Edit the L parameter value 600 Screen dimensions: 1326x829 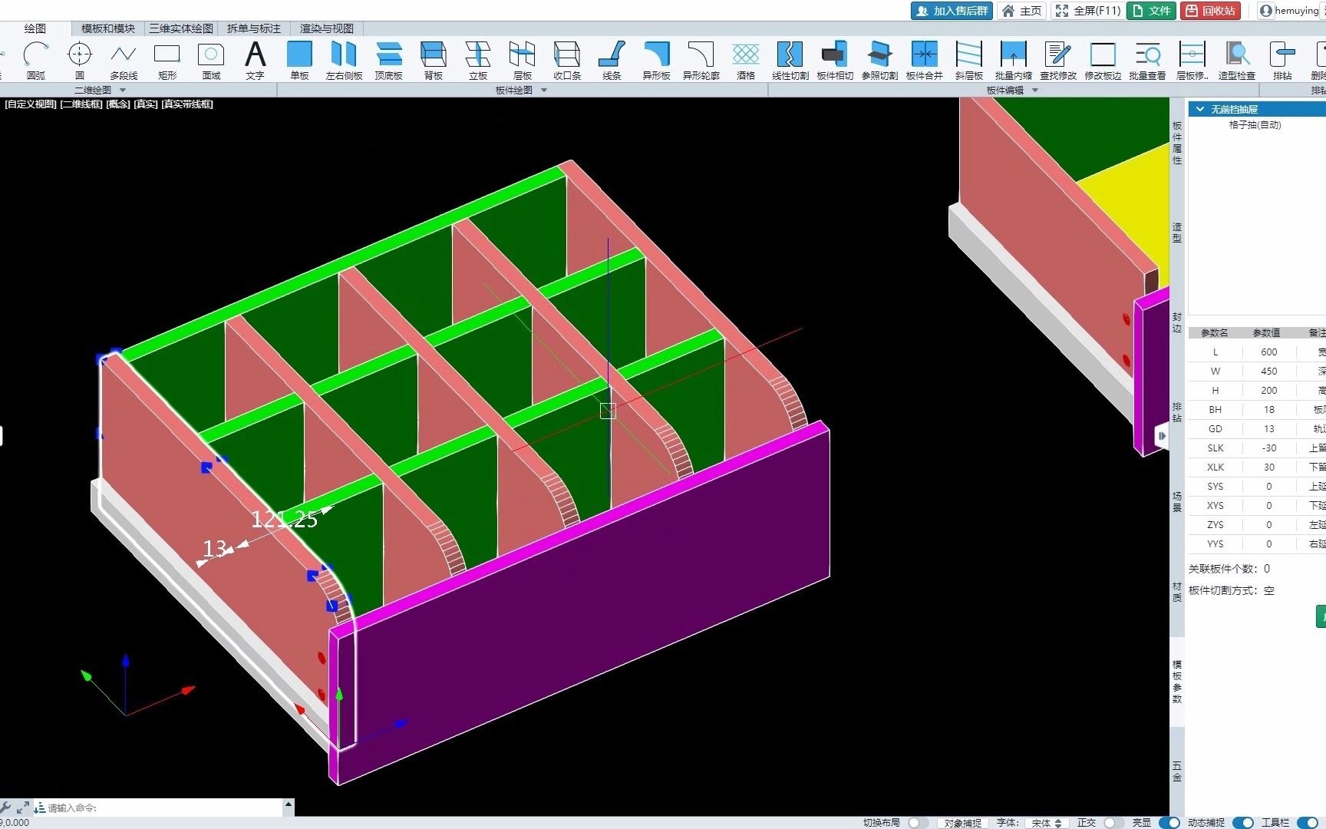pos(1269,352)
